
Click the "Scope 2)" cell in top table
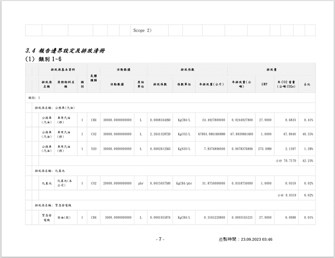142,31
